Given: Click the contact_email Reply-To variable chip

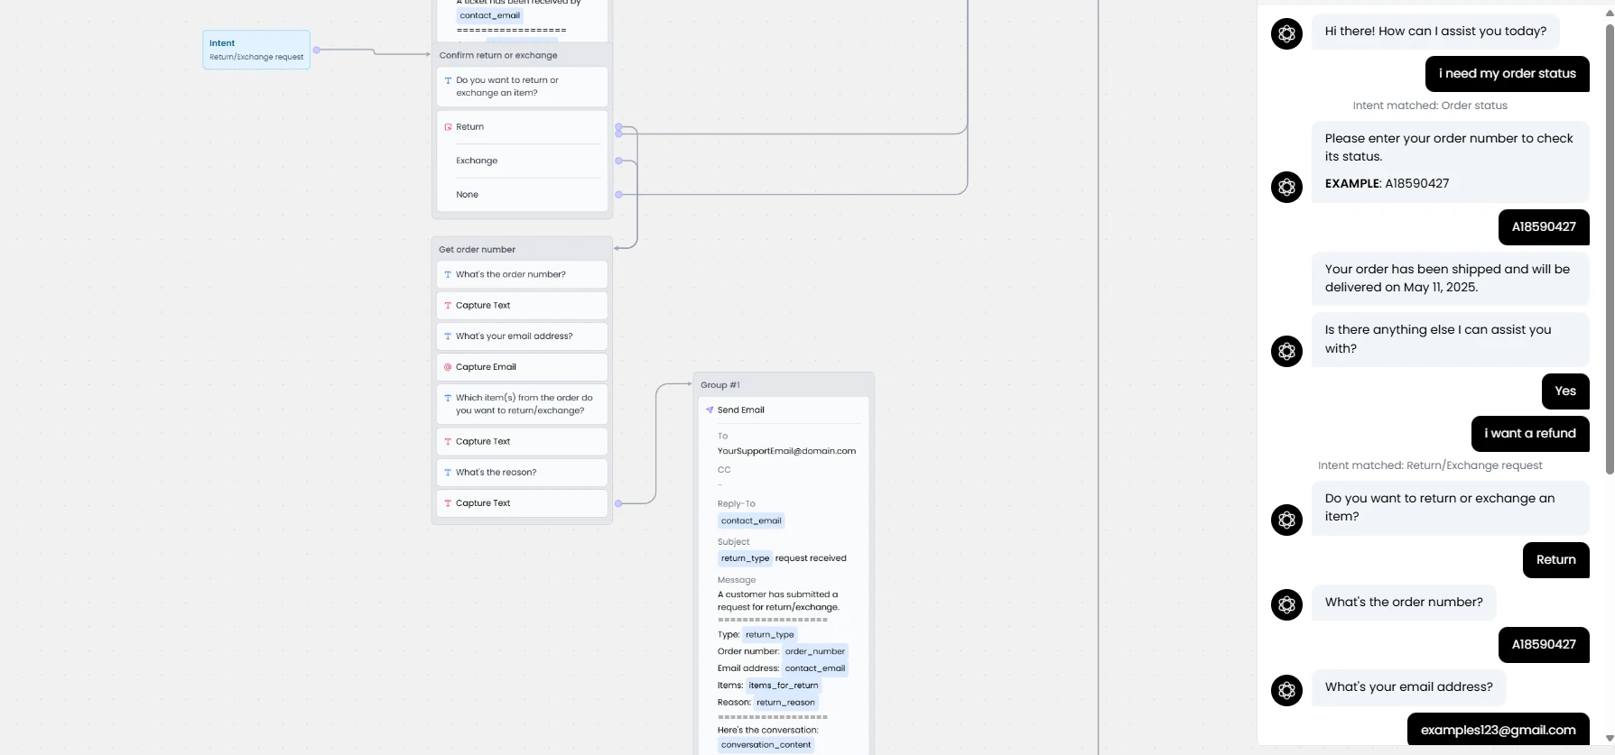Looking at the screenshot, I should pos(751,520).
